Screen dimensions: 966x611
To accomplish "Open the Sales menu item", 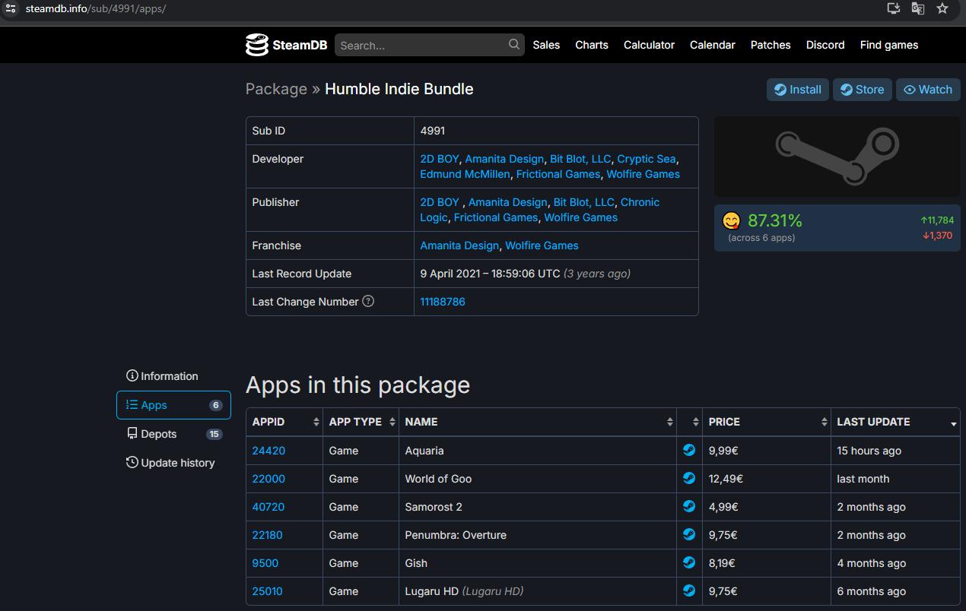I will [x=546, y=45].
